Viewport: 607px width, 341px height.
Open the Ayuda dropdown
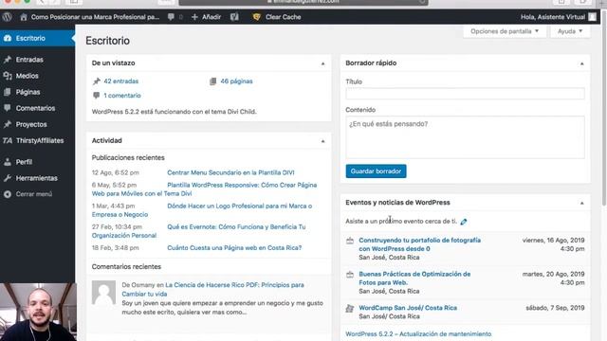point(570,31)
